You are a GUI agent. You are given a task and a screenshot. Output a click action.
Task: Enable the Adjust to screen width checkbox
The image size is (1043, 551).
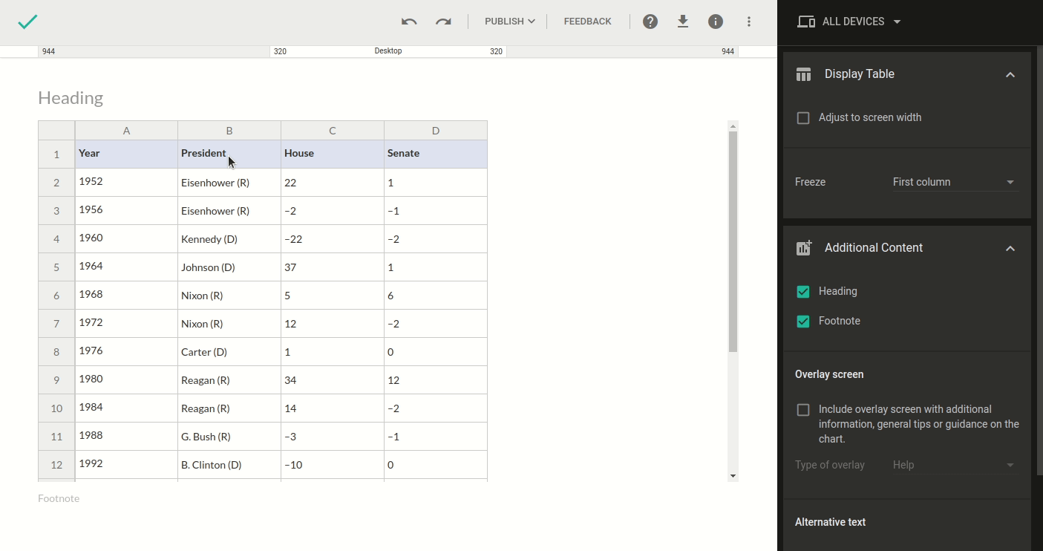point(802,117)
